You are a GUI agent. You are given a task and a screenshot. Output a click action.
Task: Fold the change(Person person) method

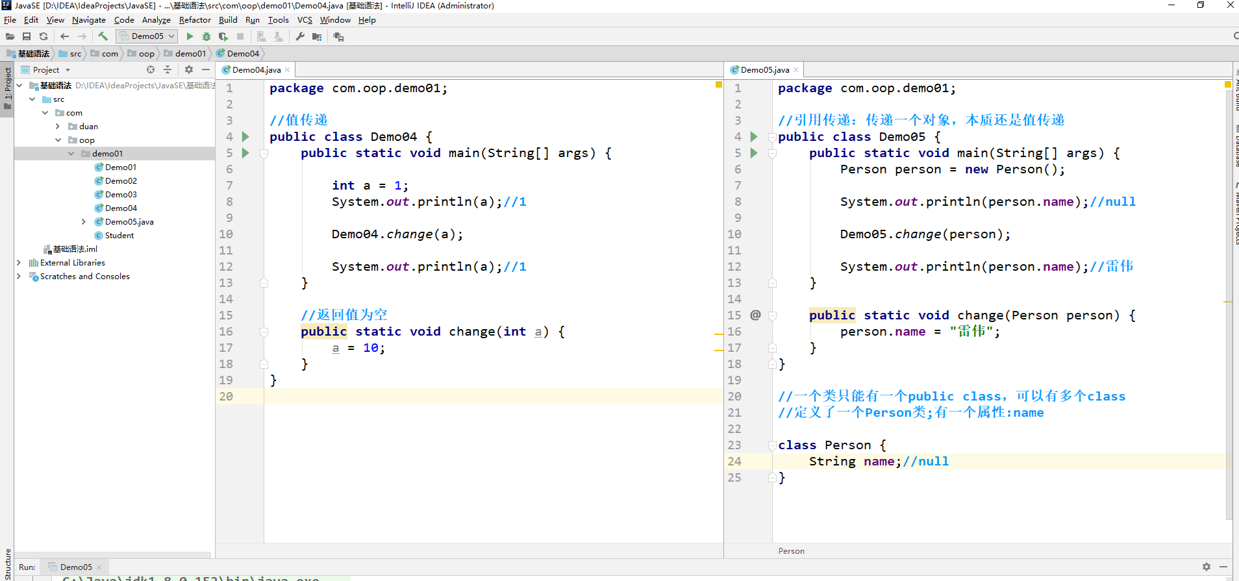pyautogui.click(x=773, y=315)
